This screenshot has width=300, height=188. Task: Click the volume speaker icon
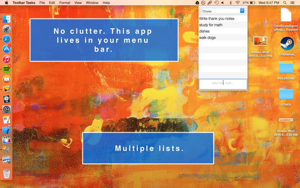[222, 3]
